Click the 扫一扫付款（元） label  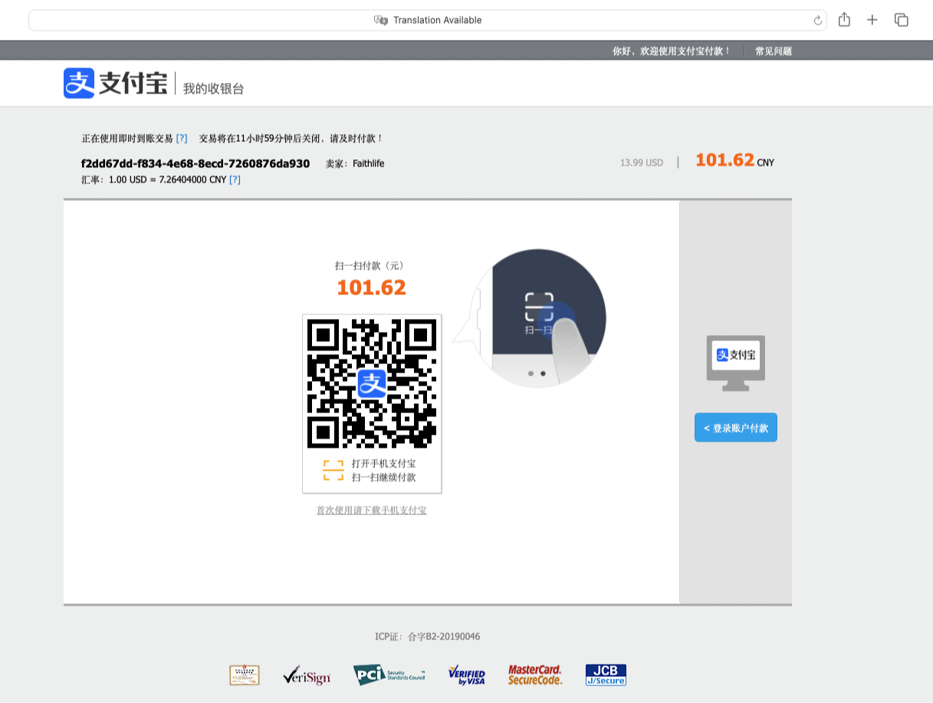coord(370,266)
